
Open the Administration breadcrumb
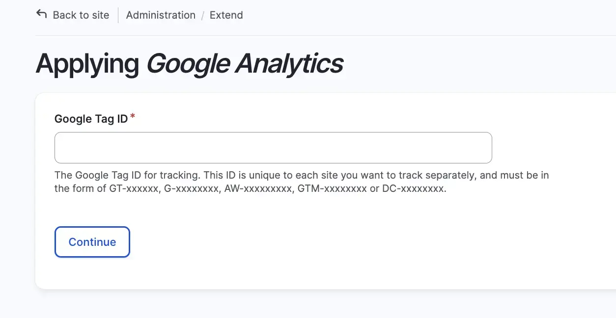coord(161,15)
